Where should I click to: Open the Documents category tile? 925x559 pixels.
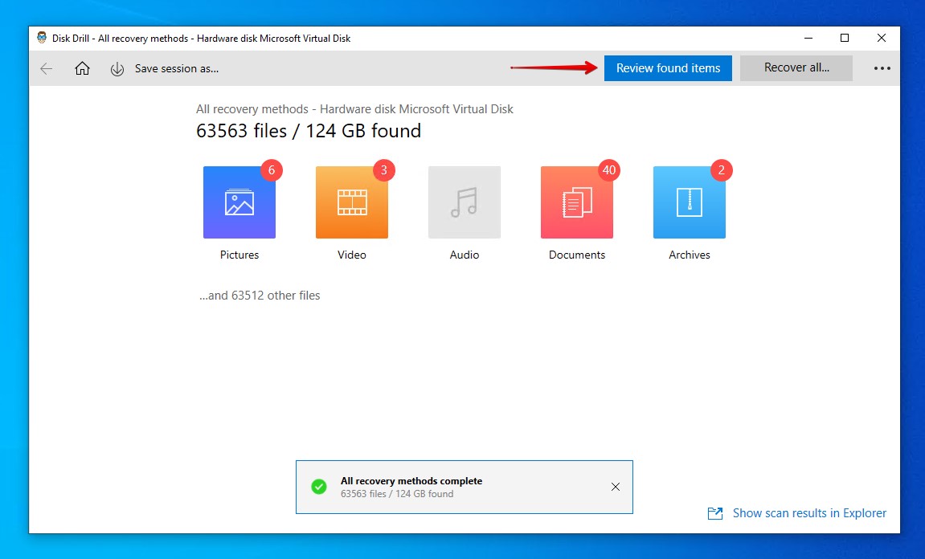[576, 202]
